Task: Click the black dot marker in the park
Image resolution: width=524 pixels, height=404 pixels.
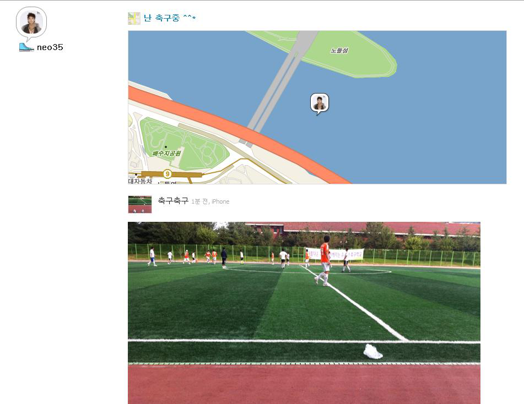Action: pyautogui.click(x=166, y=147)
